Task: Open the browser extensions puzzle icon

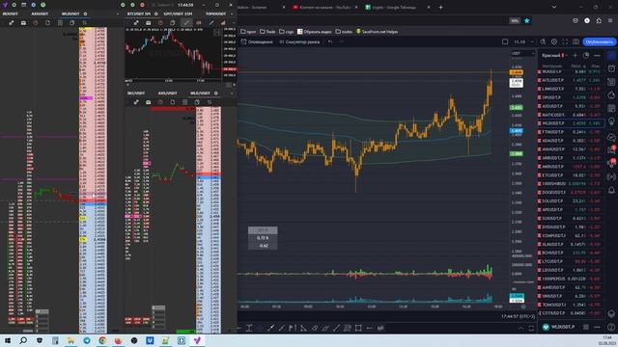Action: 599,20
